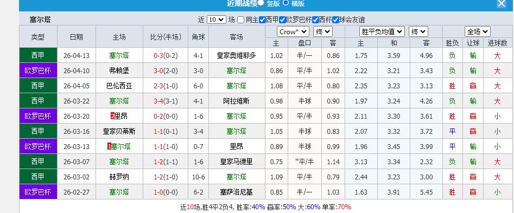Click odds value 4.96 in 皇家奥维耶多 row

coord(426,56)
